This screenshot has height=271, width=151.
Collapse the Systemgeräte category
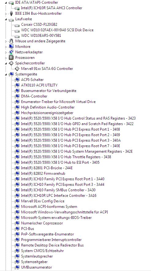(6, 74)
